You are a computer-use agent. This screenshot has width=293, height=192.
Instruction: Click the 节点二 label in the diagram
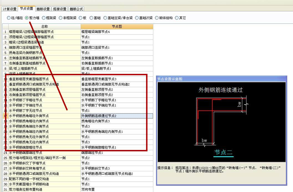point(223,152)
